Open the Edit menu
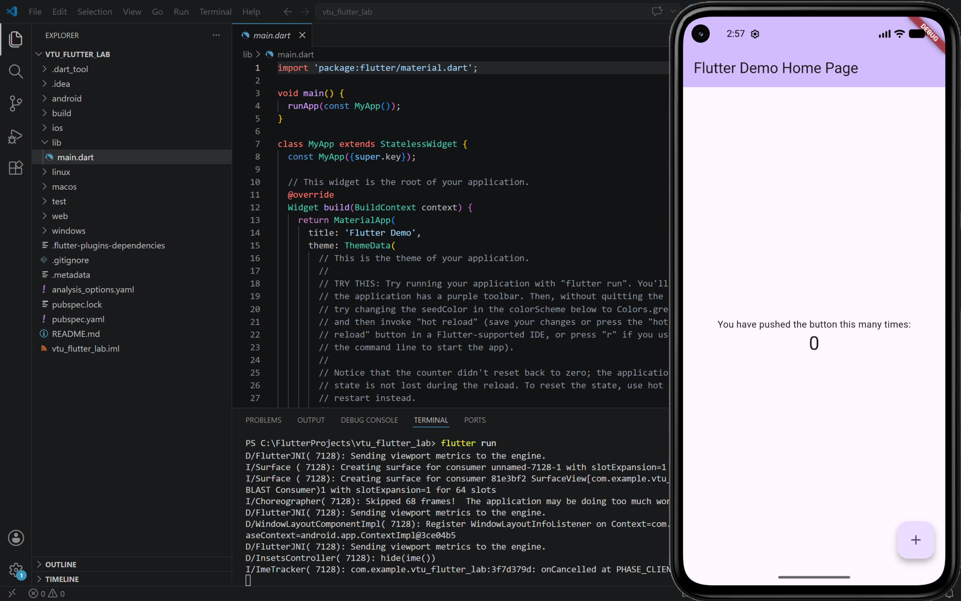Image resolution: width=961 pixels, height=601 pixels. coord(60,12)
